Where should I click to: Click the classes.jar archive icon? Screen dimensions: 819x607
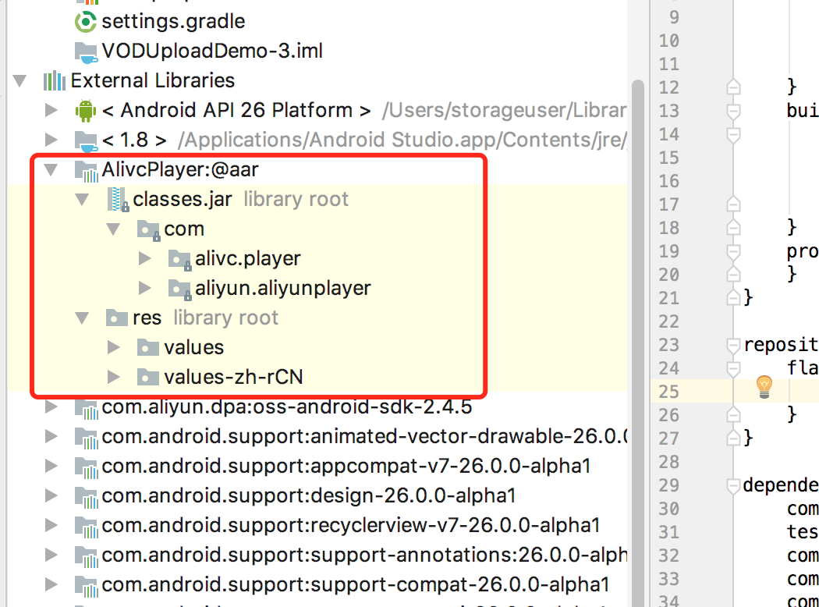pos(118,200)
